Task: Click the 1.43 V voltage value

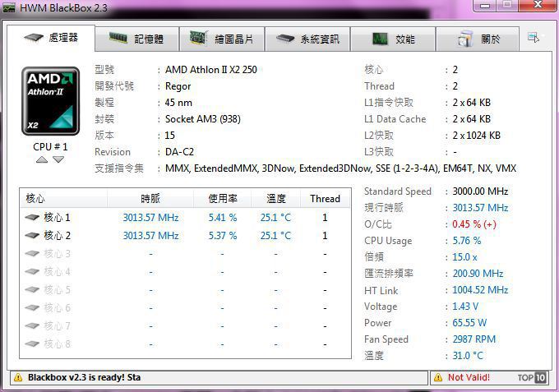Action: [x=465, y=306]
